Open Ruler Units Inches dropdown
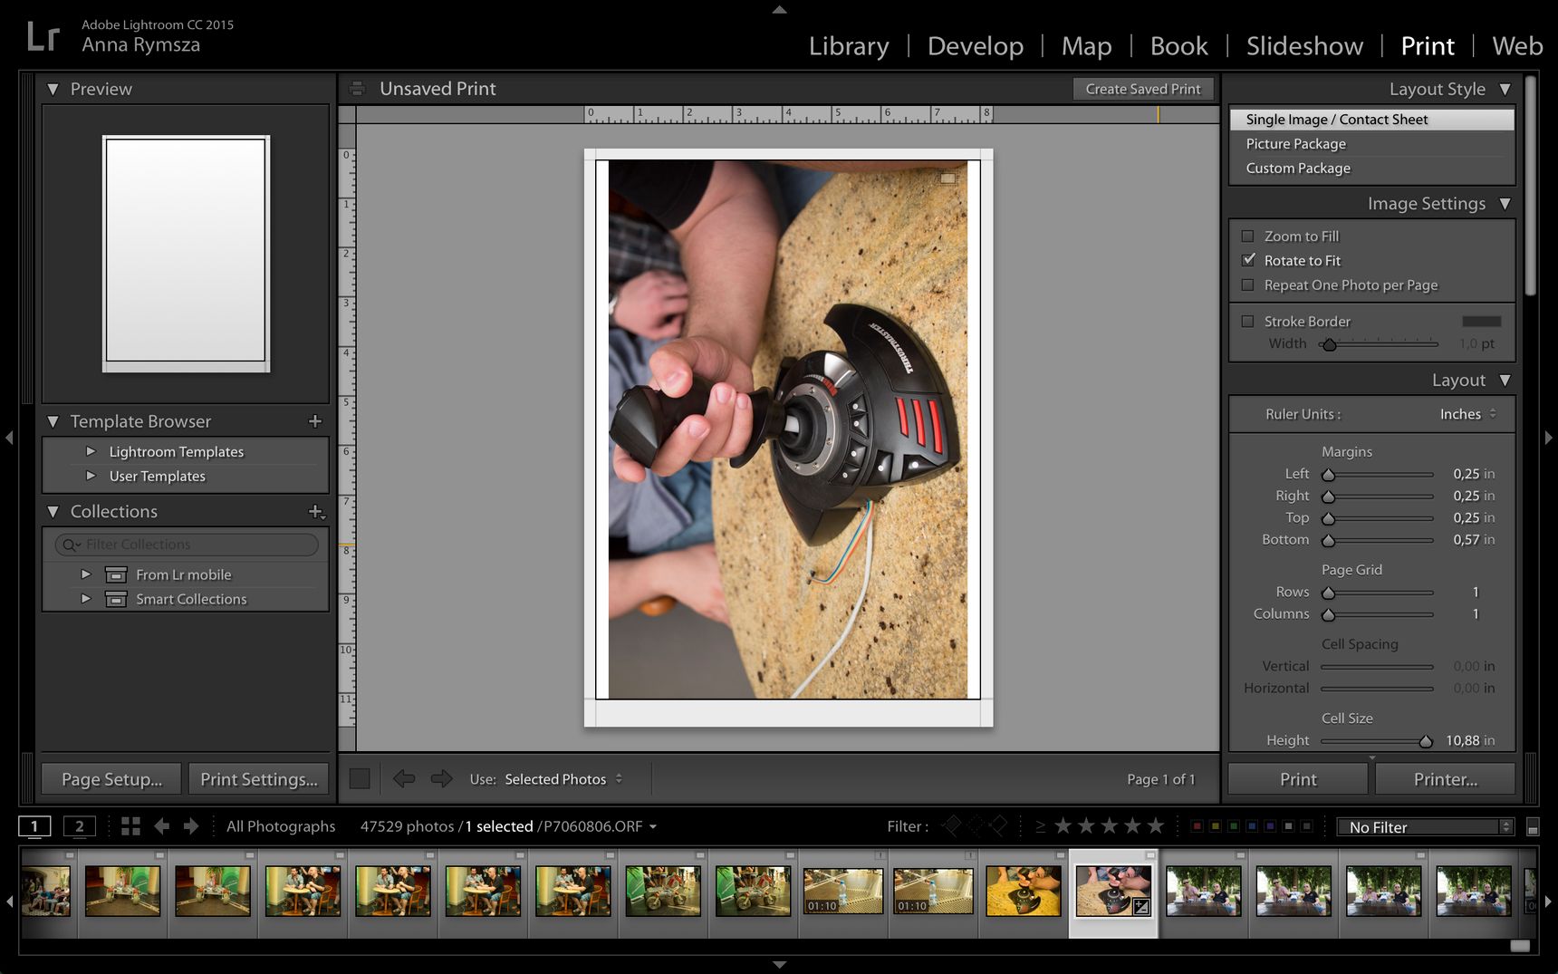The image size is (1558, 974). point(1468,414)
